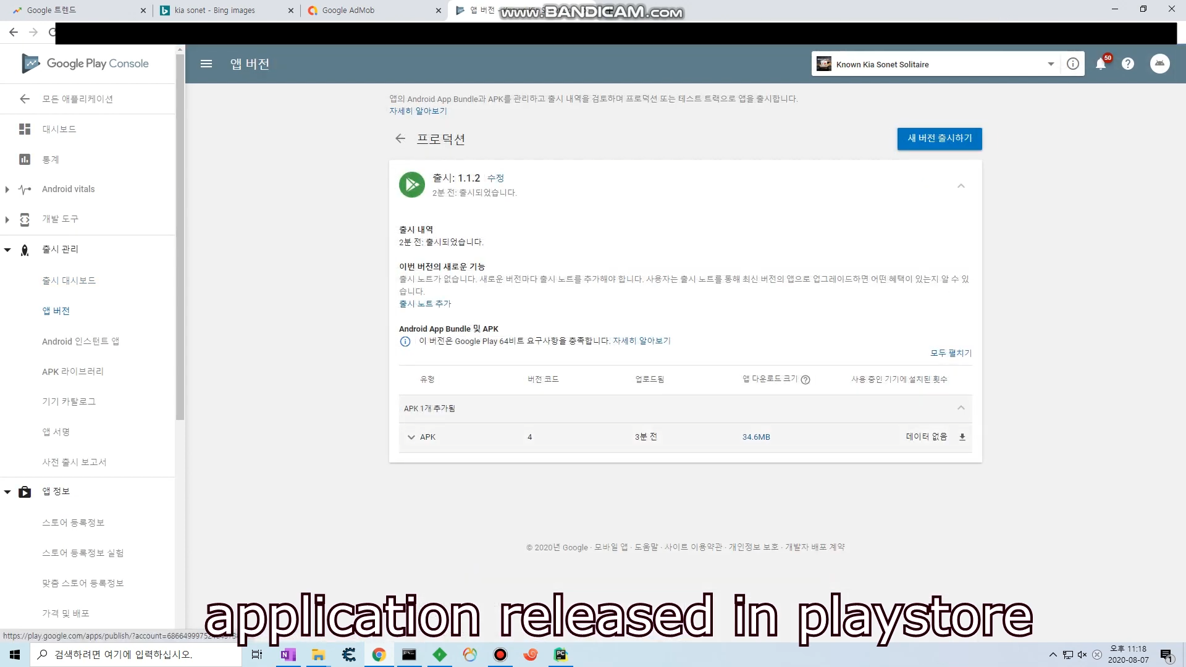Viewport: 1186px width, 667px height.
Task: Open APK 라이브러리 in sidebar
Action: [x=73, y=372]
